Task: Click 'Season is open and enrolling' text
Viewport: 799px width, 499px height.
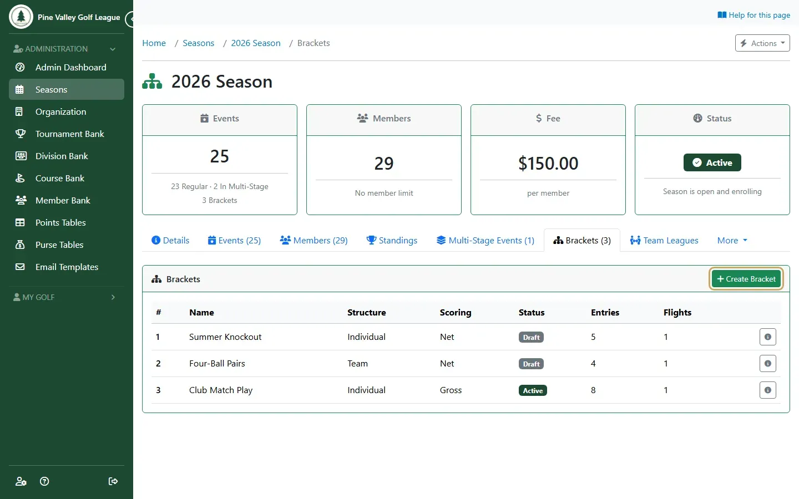Action: [712, 191]
